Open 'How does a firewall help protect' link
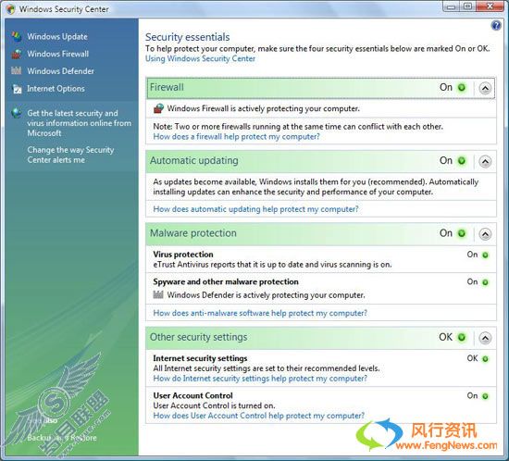 point(236,137)
